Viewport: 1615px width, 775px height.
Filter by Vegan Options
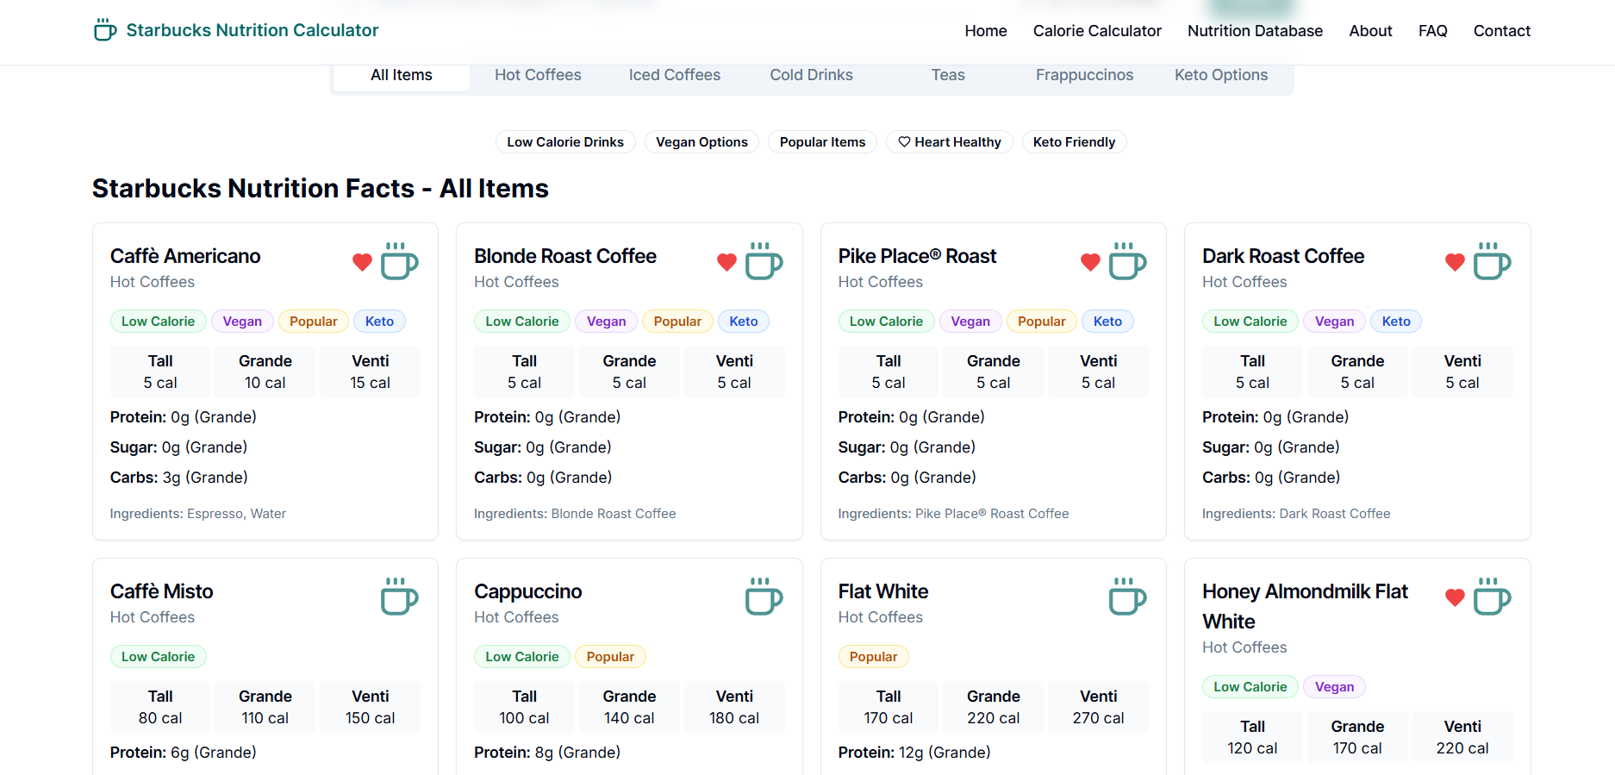[x=701, y=142]
